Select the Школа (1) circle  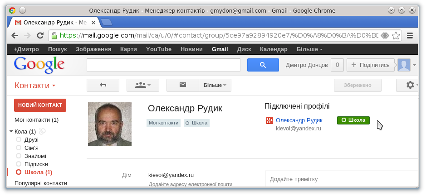point(38,172)
